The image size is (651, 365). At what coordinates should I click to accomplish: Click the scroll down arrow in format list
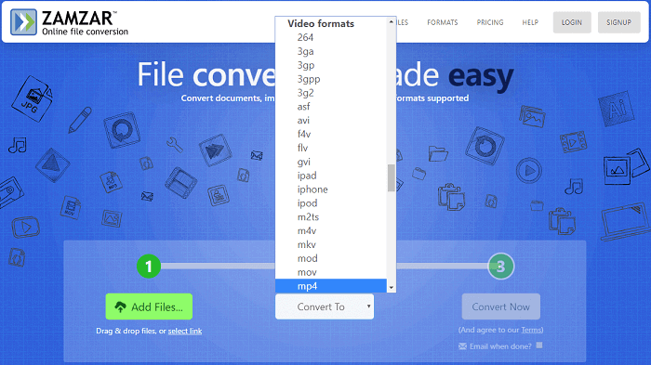click(x=392, y=287)
